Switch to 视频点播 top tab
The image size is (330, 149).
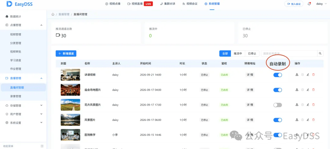click(x=113, y=4)
